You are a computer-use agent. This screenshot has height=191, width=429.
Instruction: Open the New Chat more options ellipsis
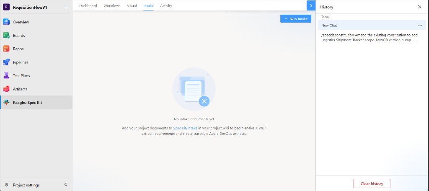click(x=420, y=26)
